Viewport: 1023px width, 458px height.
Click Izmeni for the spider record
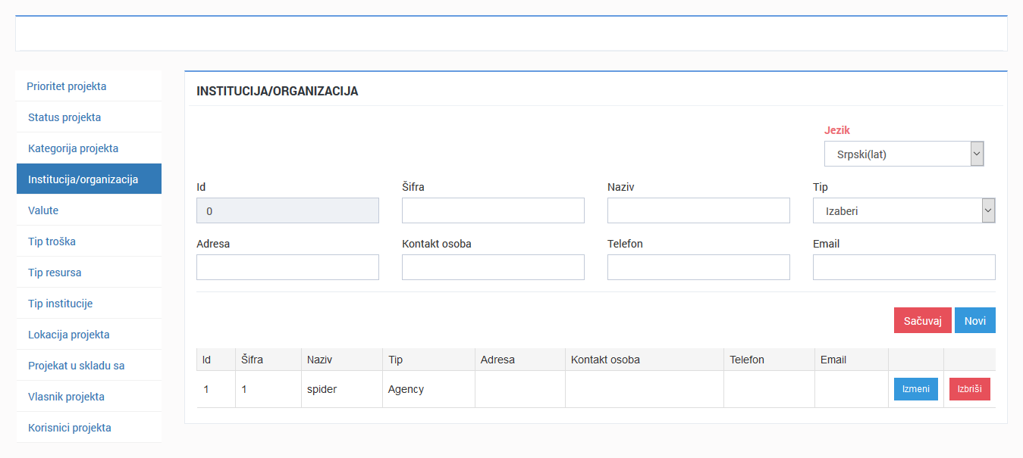[x=915, y=388]
